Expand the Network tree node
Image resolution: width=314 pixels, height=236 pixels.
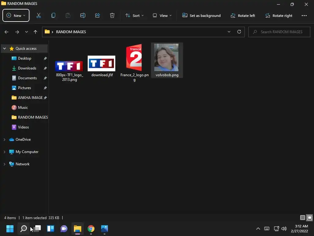pyautogui.click(x=4, y=164)
